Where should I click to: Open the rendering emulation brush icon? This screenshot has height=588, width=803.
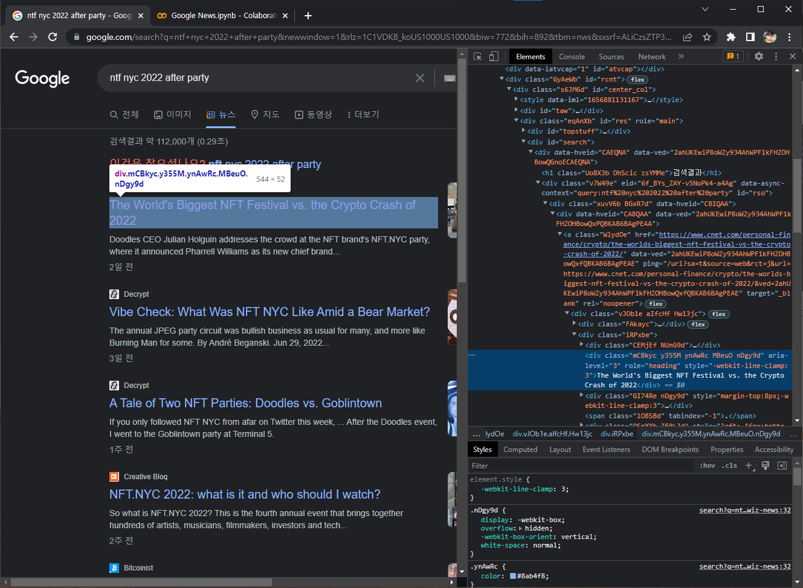coord(766,465)
